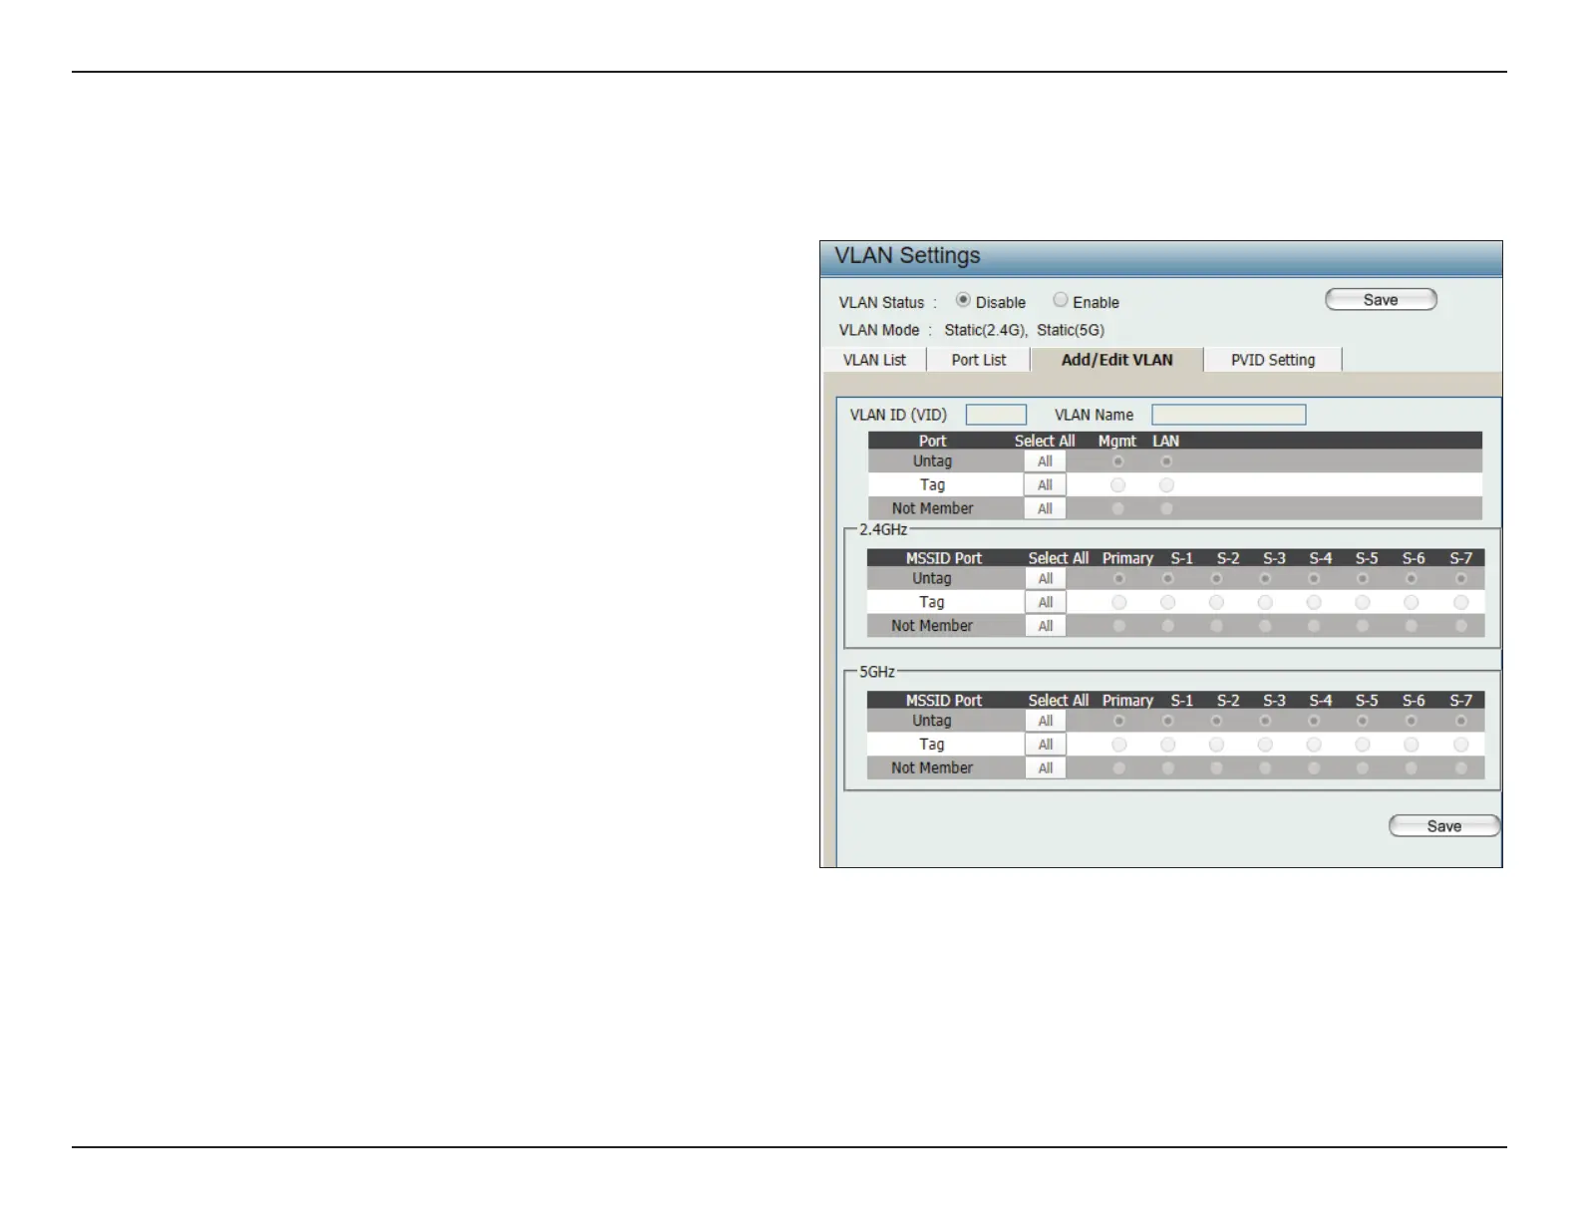Set the Mgmt port to Not Member
Screen dimensions: 1579x1220
point(1118,508)
